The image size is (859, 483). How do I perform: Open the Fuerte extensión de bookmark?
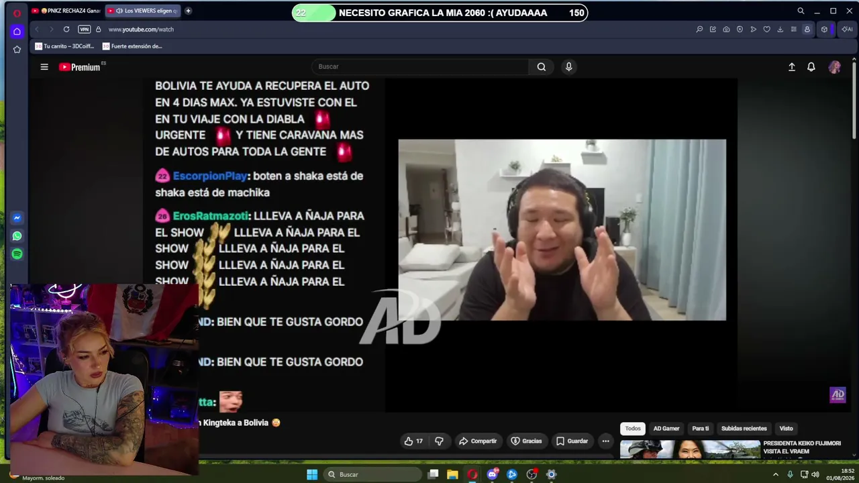tap(132, 46)
